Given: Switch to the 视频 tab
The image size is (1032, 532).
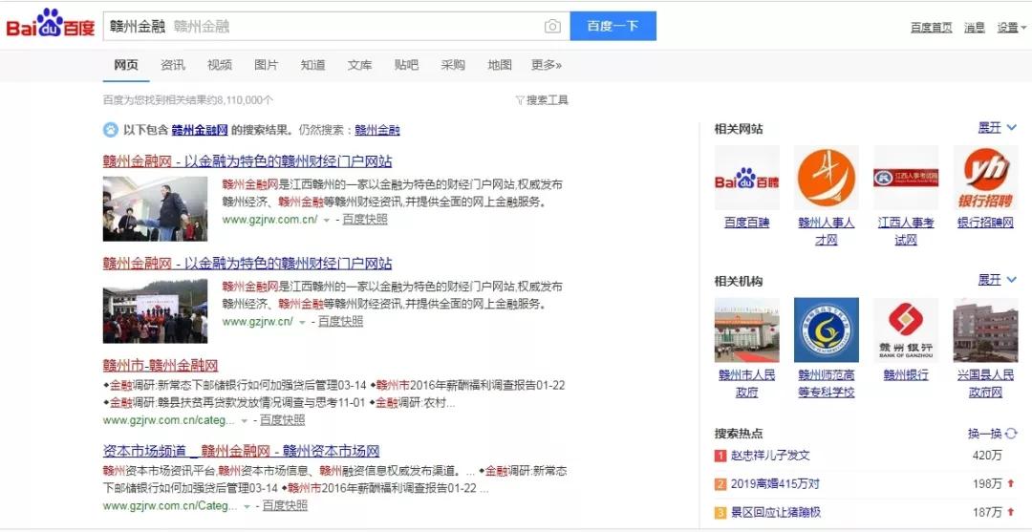Looking at the screenshot, I should click(219, 64).
